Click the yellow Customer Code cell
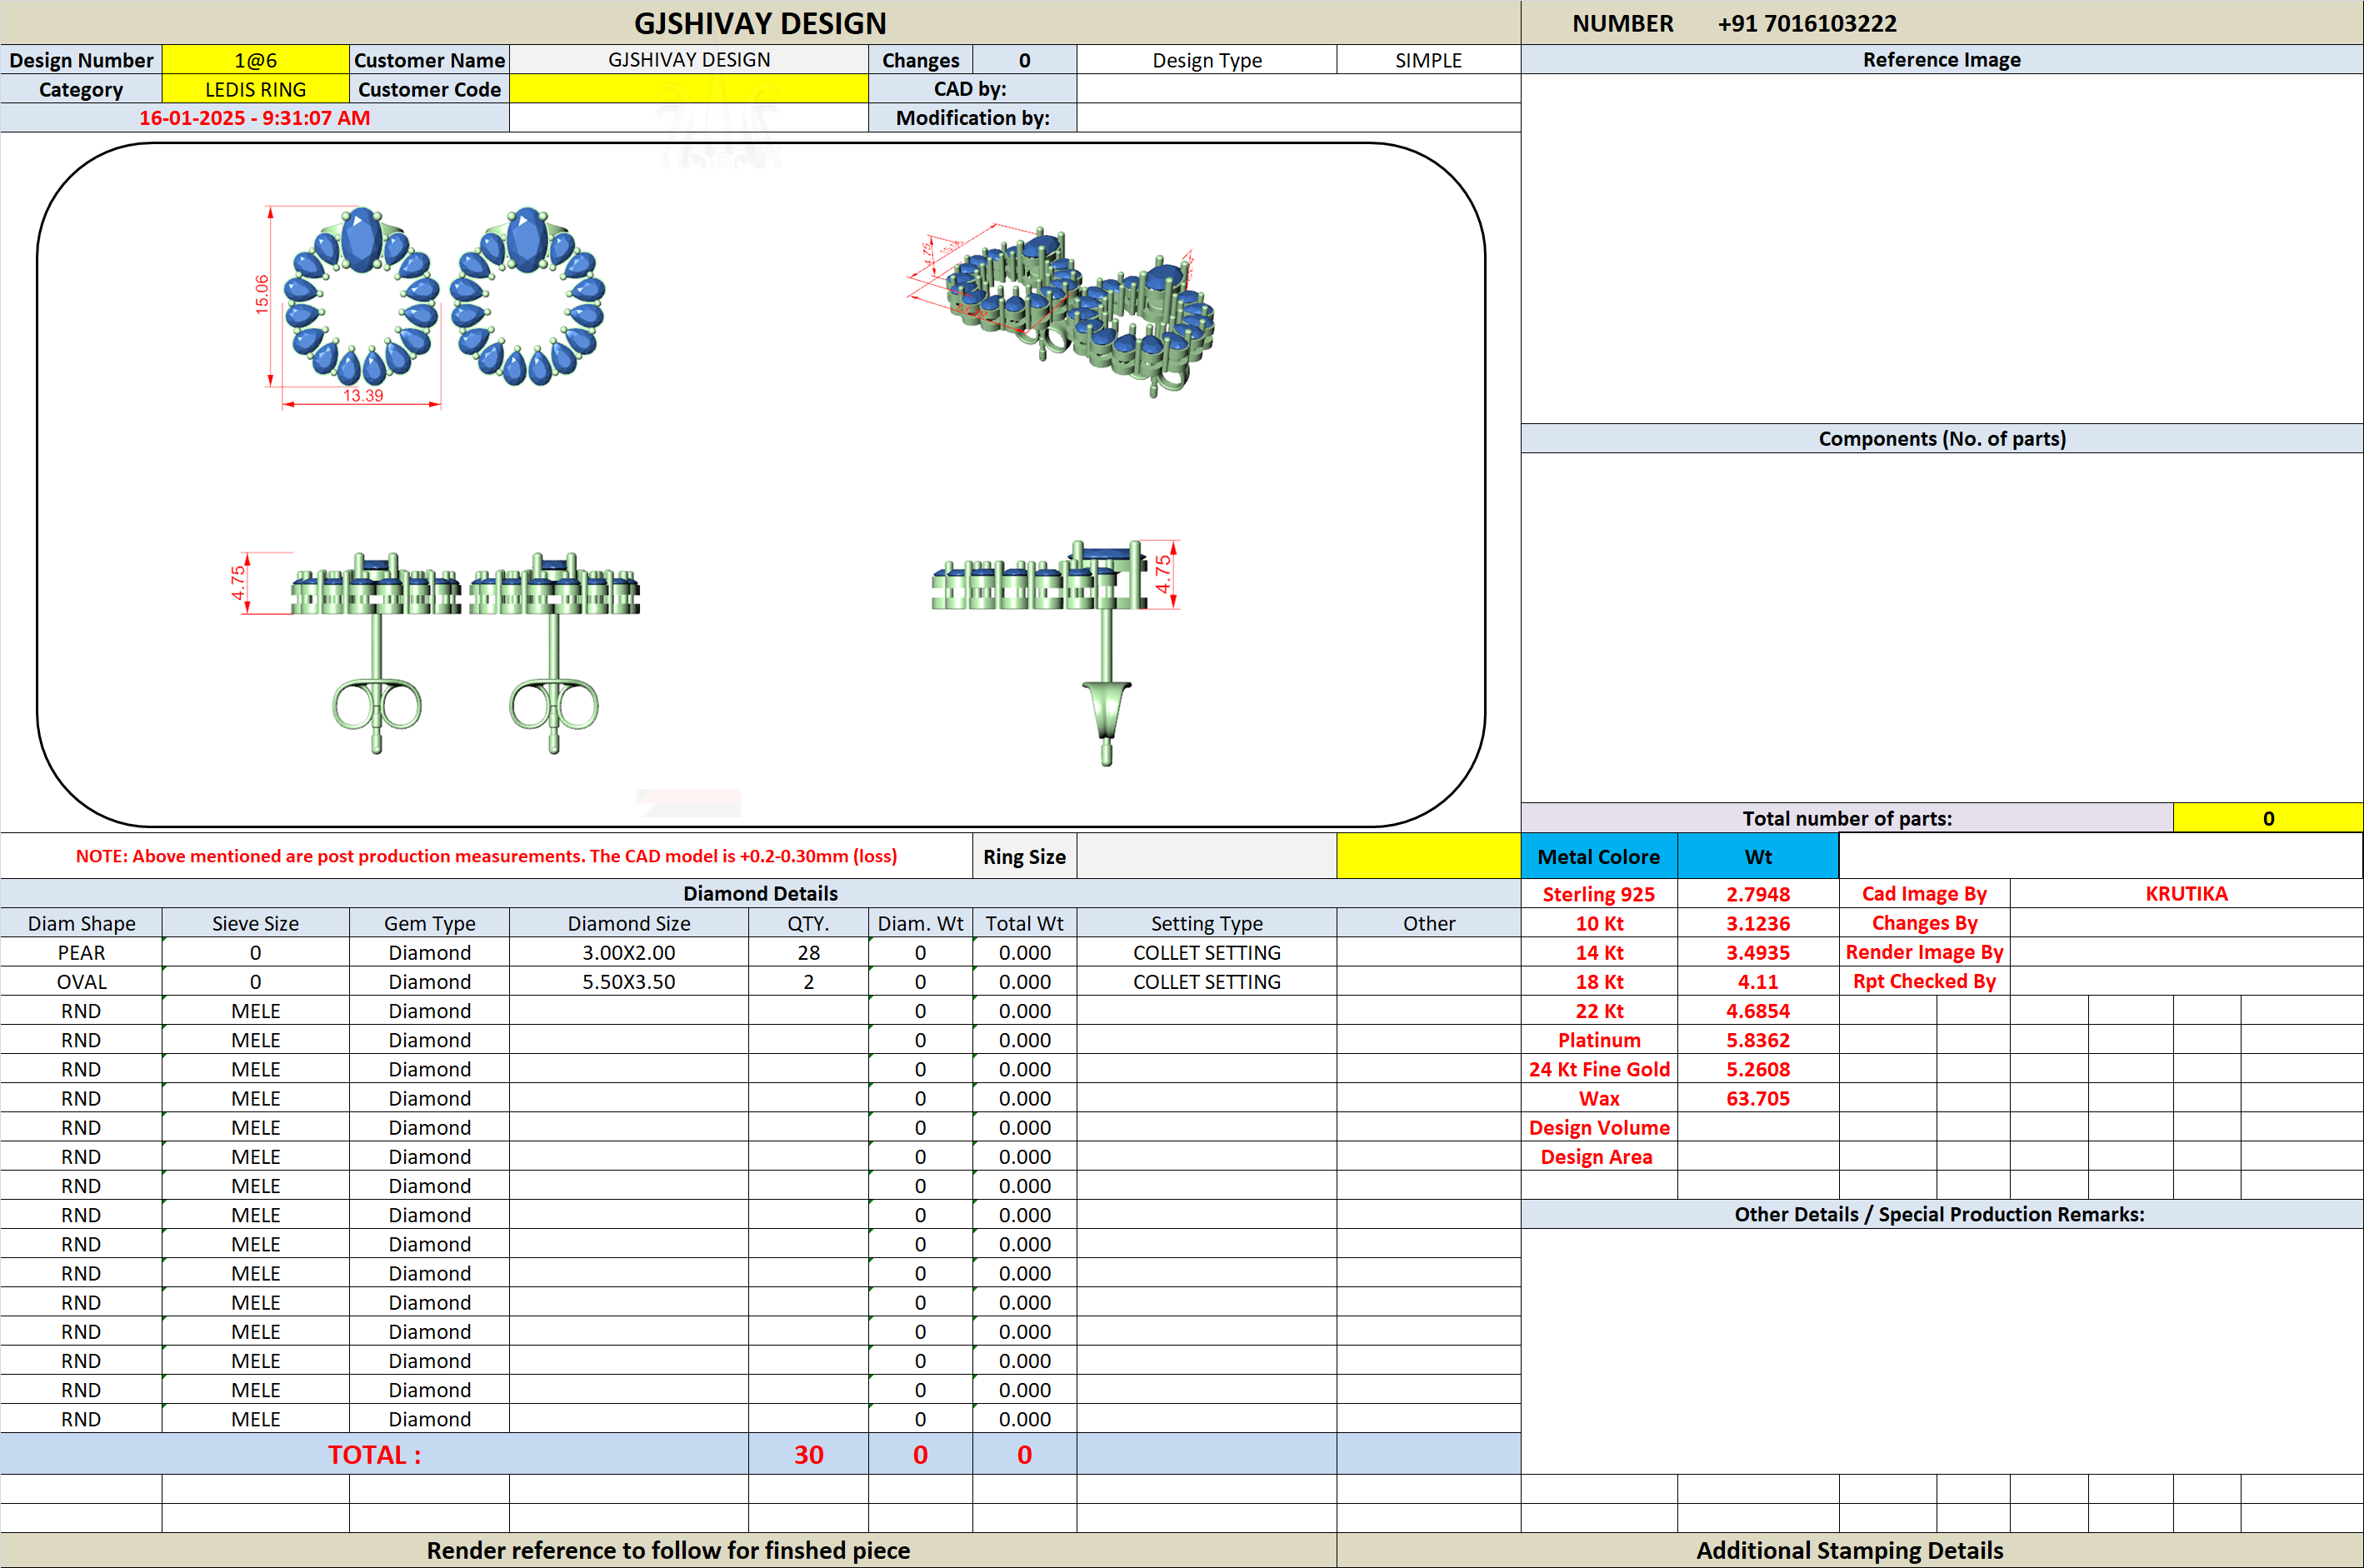2364x1568 pixels. pyautogui.click(x=688, y=89)
